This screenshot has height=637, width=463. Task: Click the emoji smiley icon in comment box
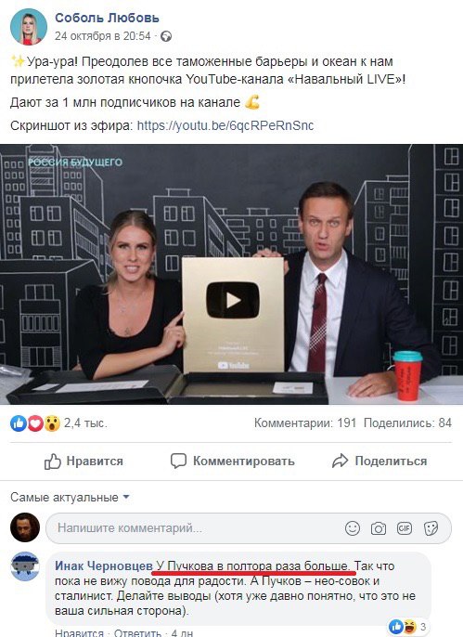click(353, 528)
